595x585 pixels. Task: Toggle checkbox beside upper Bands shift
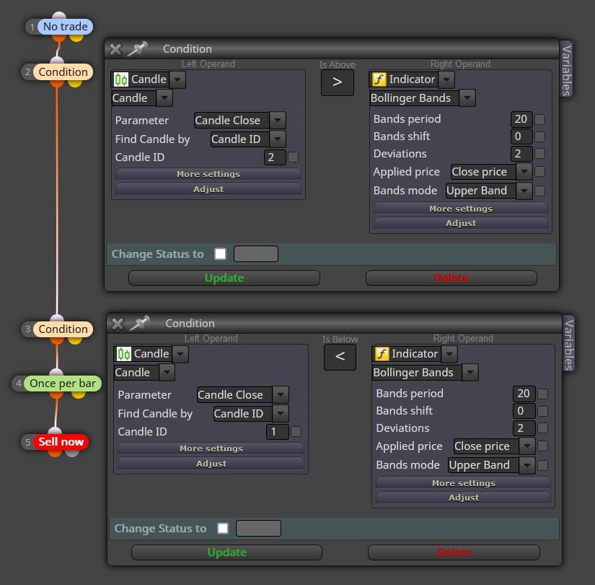[x=539, y=136]
